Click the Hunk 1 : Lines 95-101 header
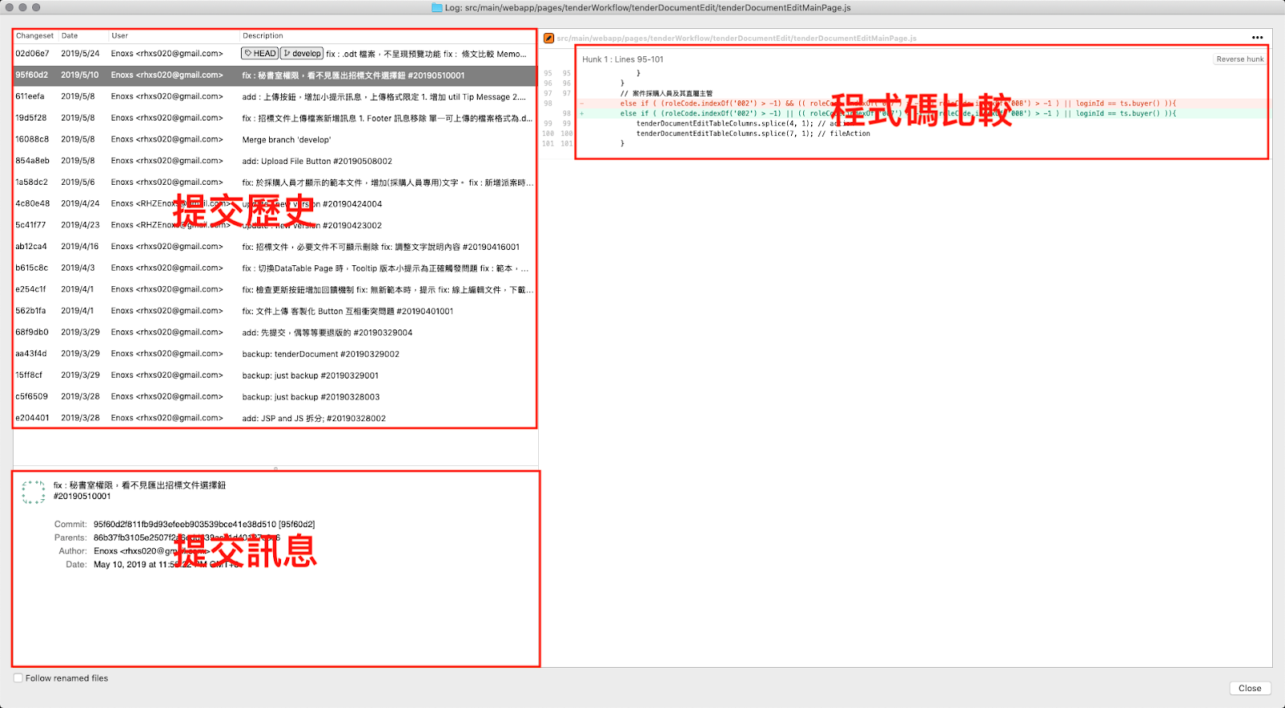Screen dimensions: 1285x708 [622, 59]
